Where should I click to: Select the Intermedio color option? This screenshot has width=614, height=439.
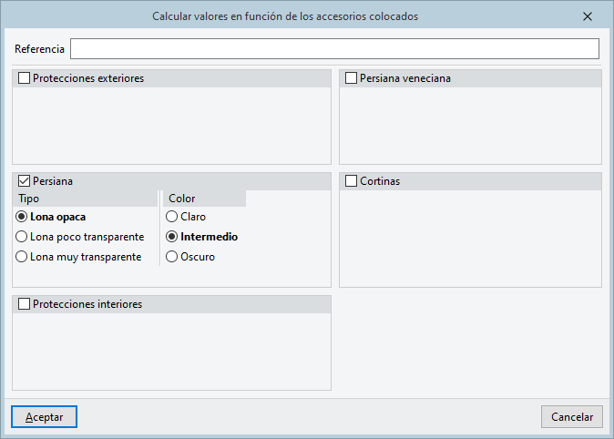(171, 237)
